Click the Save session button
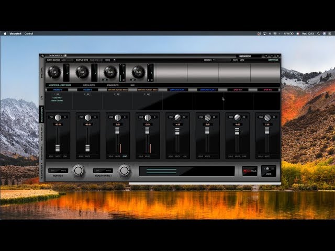 [x=235, y=60]
